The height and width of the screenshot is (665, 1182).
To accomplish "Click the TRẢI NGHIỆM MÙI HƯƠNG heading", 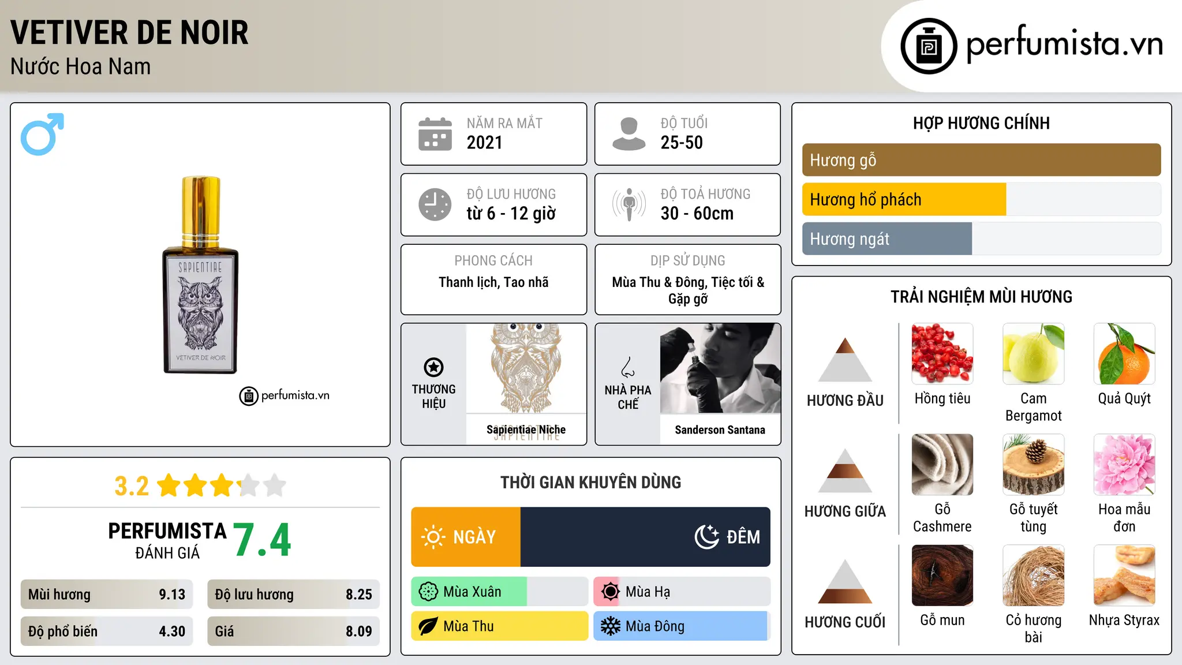I will (981, 297).
